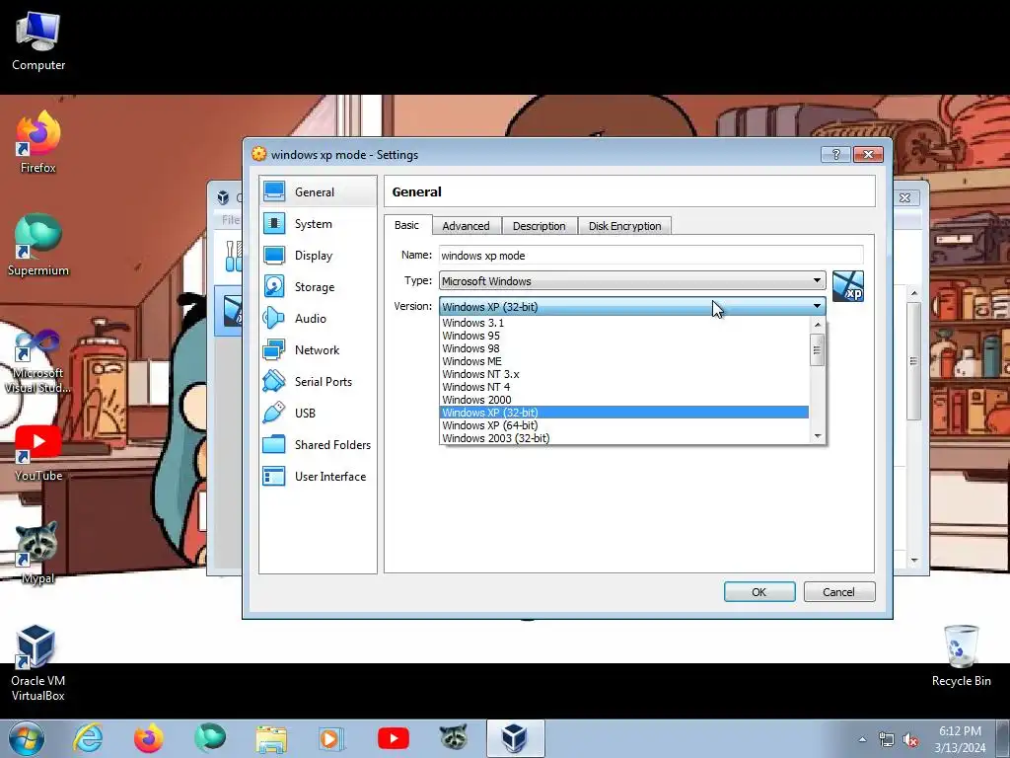Choose Windows 2000 from the version list
Image resolution: width=1010 pixels, height=758 pixels.
coord(623,401)
